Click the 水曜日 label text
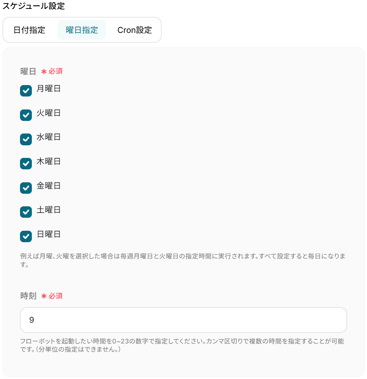The height and width of the screenshot is (379, 367). tap(49, 137)
